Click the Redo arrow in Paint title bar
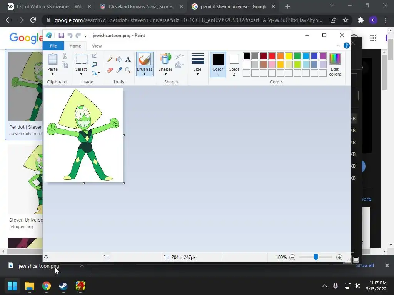 click(x=78, y=36)
